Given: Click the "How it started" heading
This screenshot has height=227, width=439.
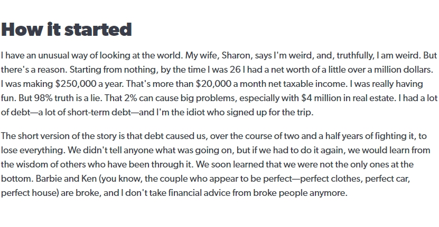Looking at the screenshot, I should (67, 29).
